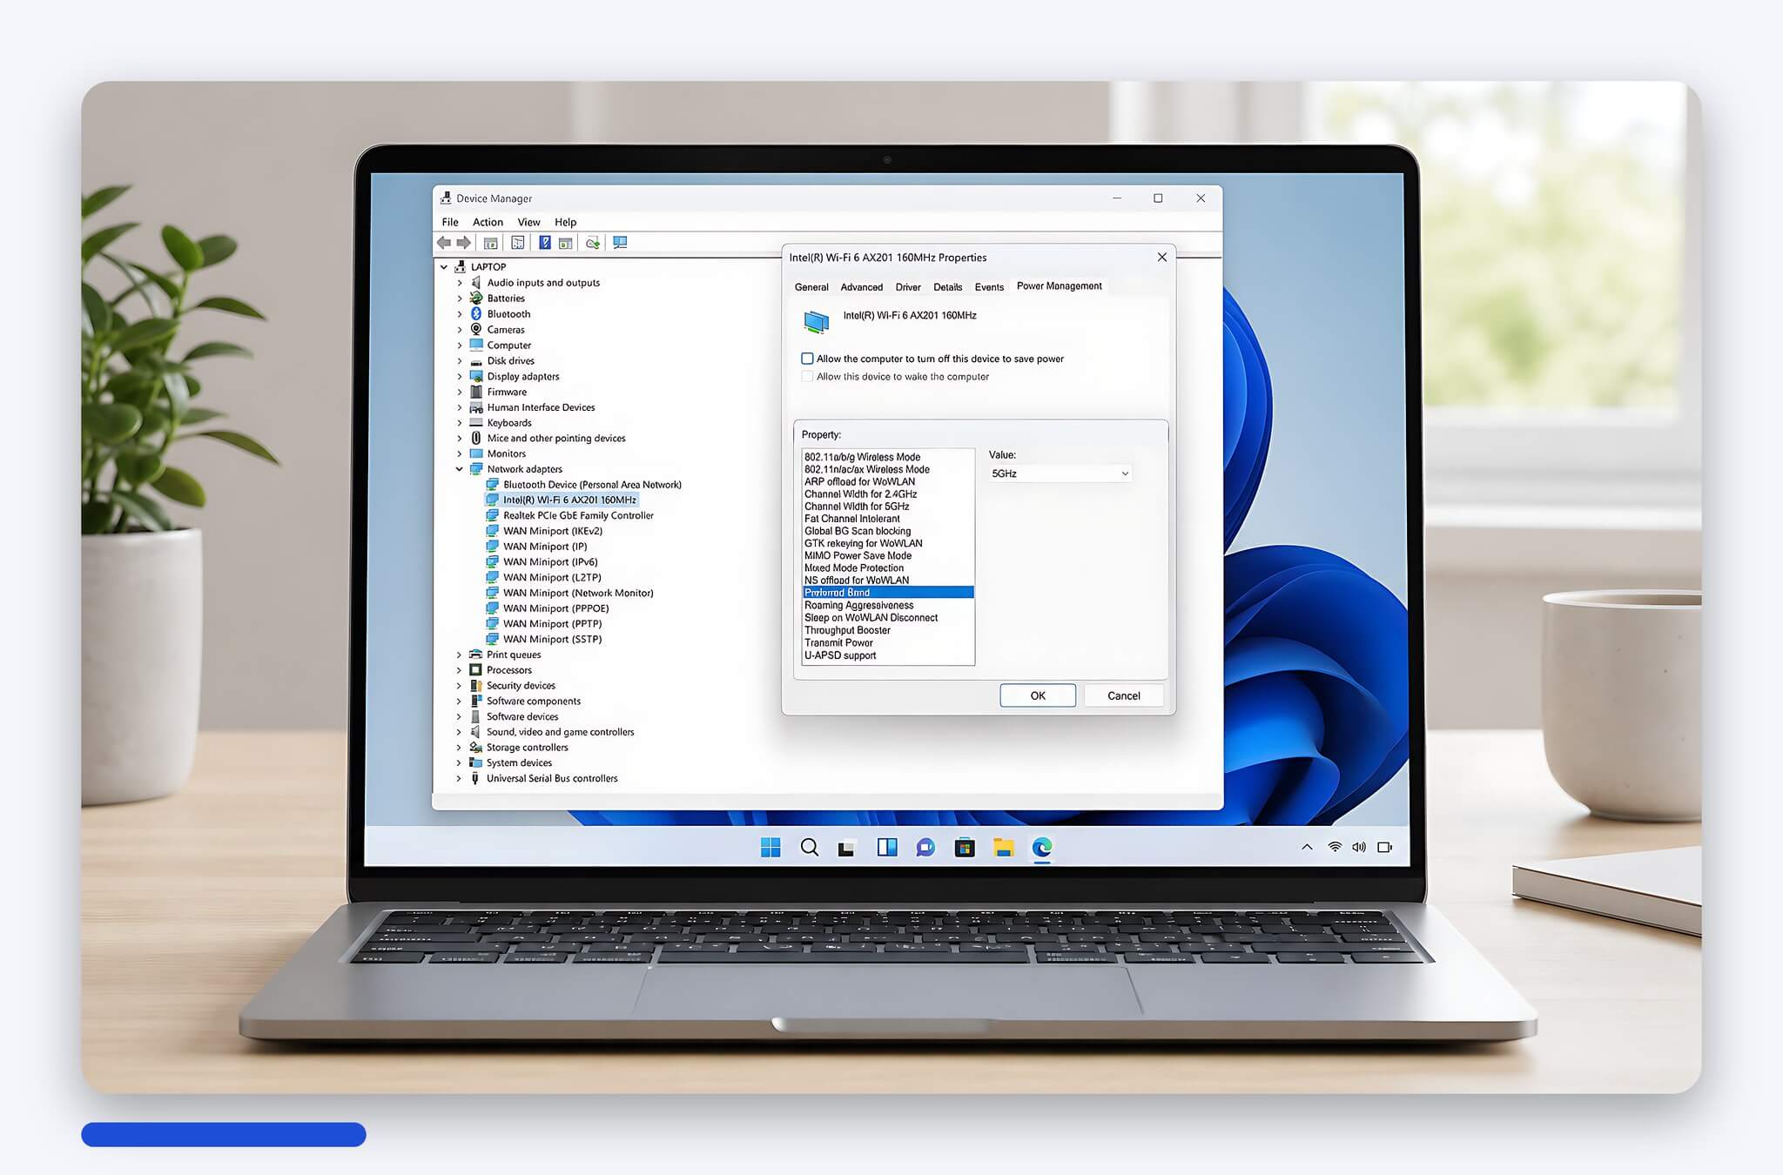Select Throughput Booster property
Viewport: 1783px width, 1175px height.
(887, 630)
